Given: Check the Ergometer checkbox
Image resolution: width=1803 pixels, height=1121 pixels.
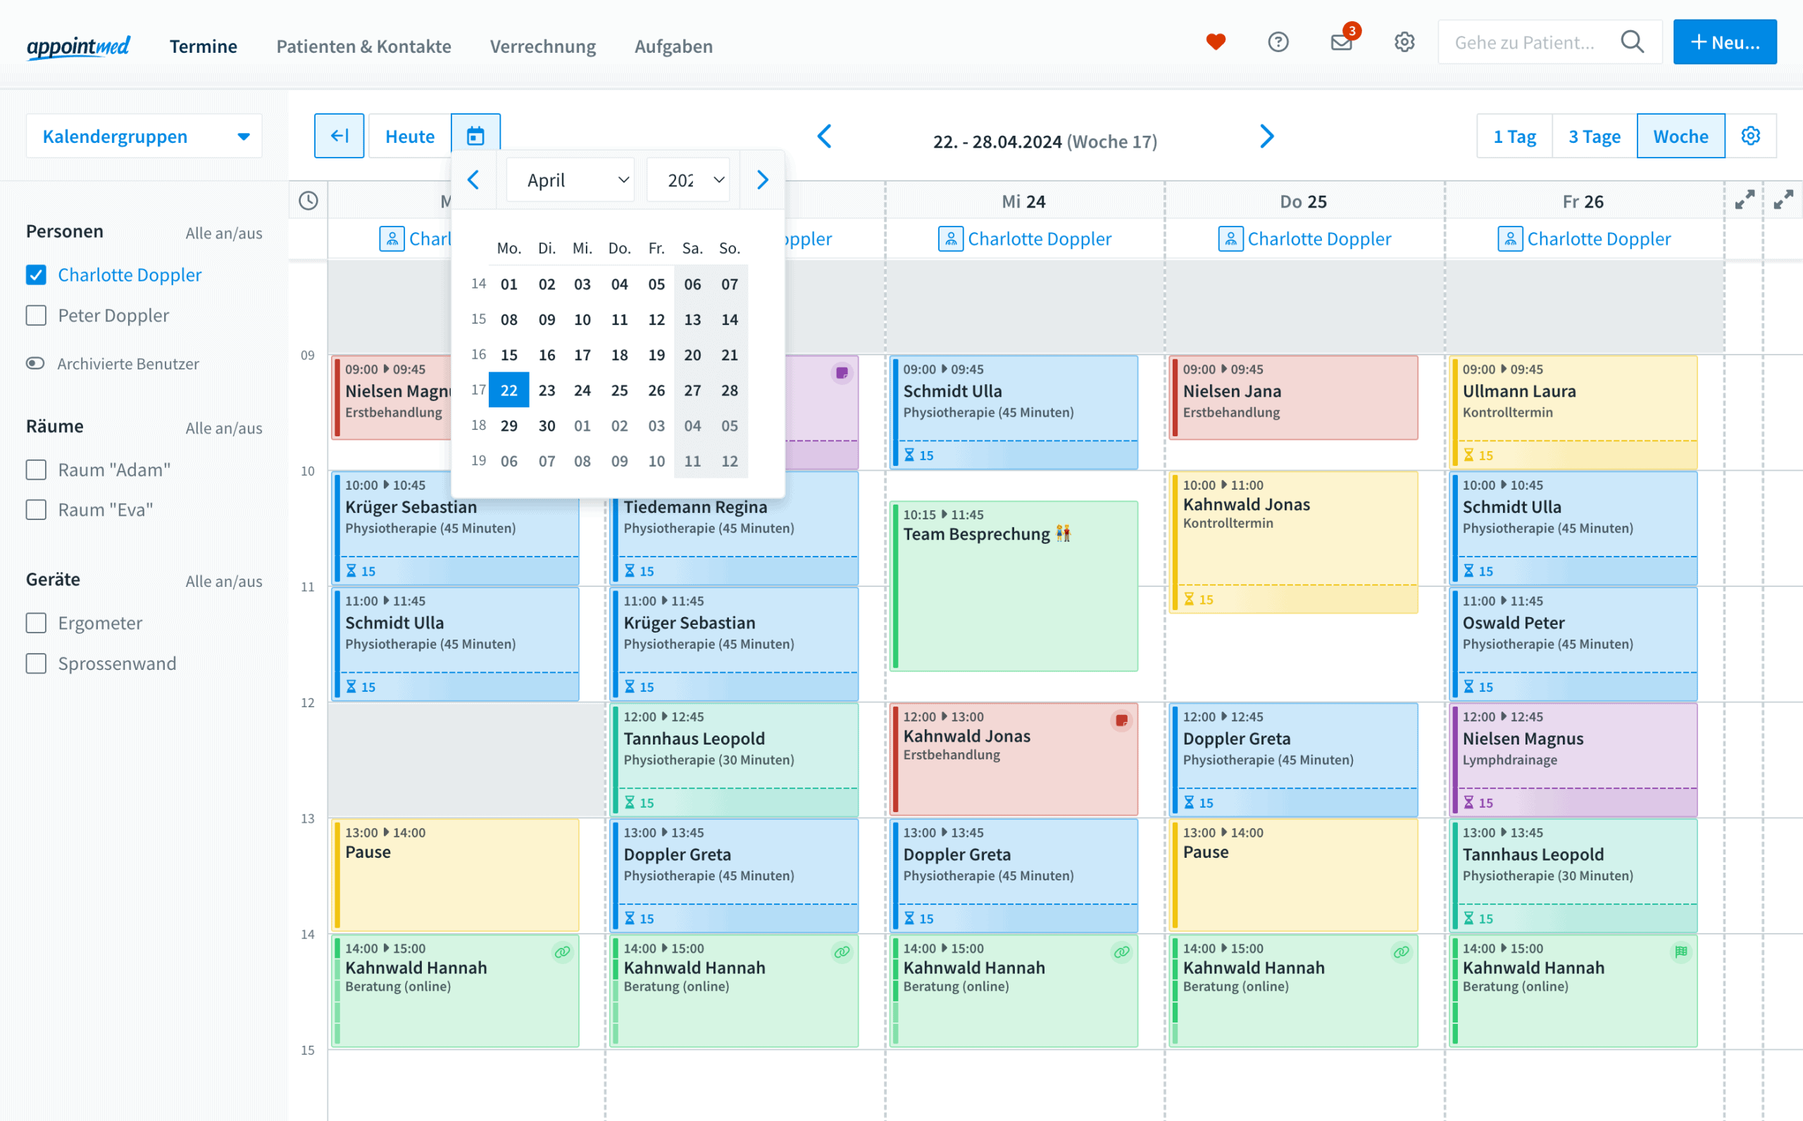Looking at the screenshot, I should (x=36, y=623).
